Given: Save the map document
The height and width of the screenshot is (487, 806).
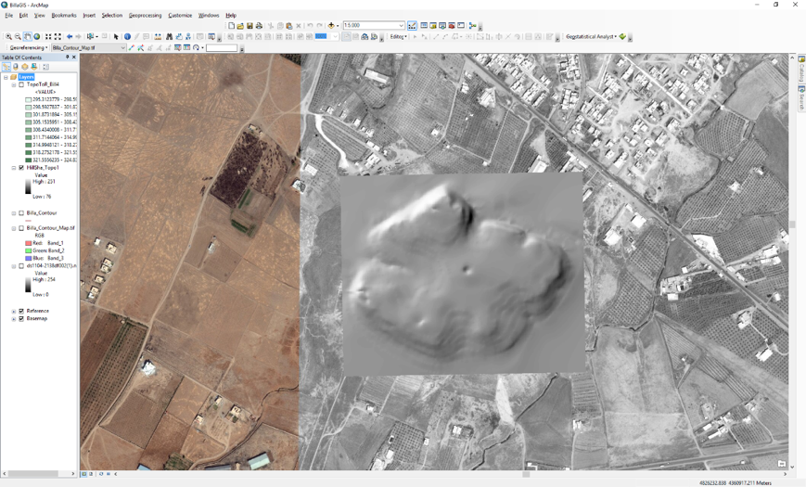Looking at the screenshot, I should (249, 25).
